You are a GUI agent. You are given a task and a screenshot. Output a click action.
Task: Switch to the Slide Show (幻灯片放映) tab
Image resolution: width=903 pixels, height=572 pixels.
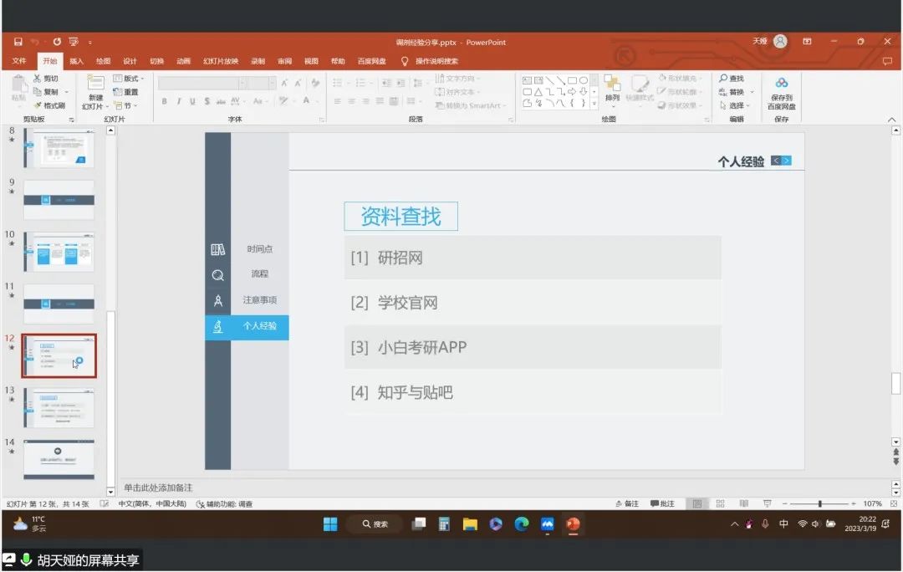[221, 61]
